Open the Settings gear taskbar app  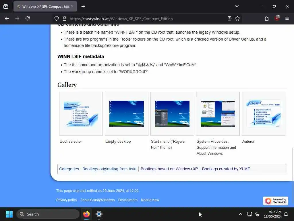(99, 214)
